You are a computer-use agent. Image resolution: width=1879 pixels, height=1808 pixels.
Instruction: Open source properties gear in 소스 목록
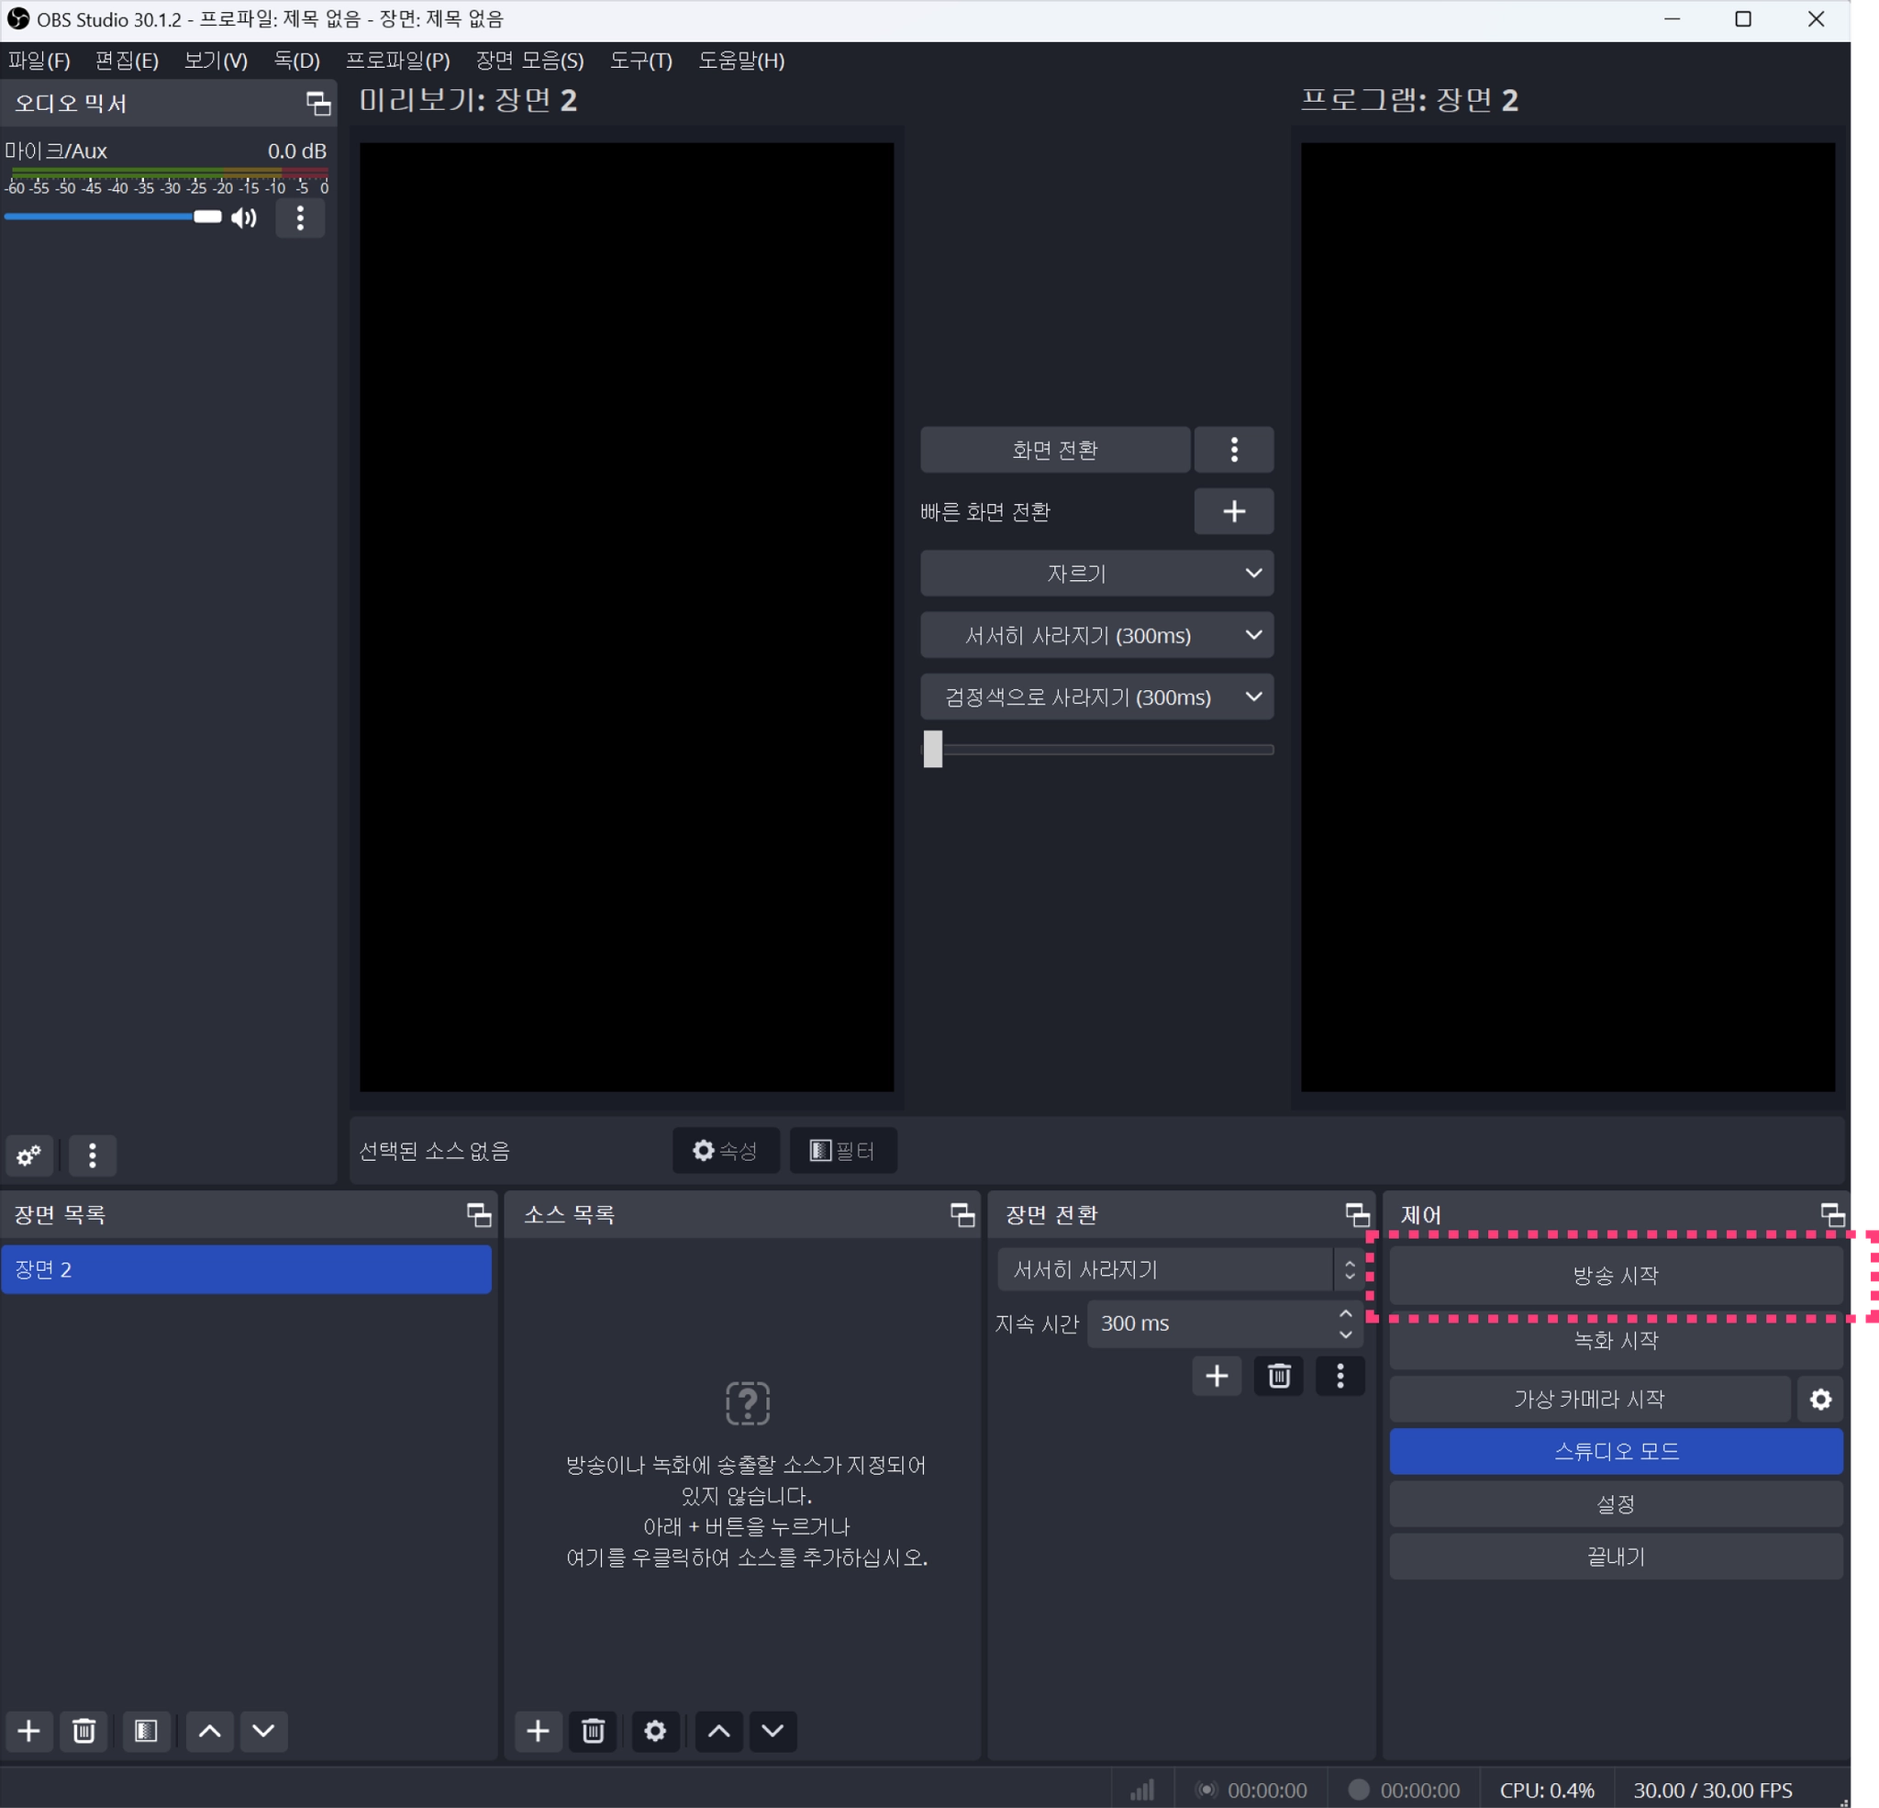655,1730
